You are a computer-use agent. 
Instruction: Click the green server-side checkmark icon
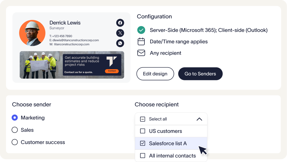[141, 30]
